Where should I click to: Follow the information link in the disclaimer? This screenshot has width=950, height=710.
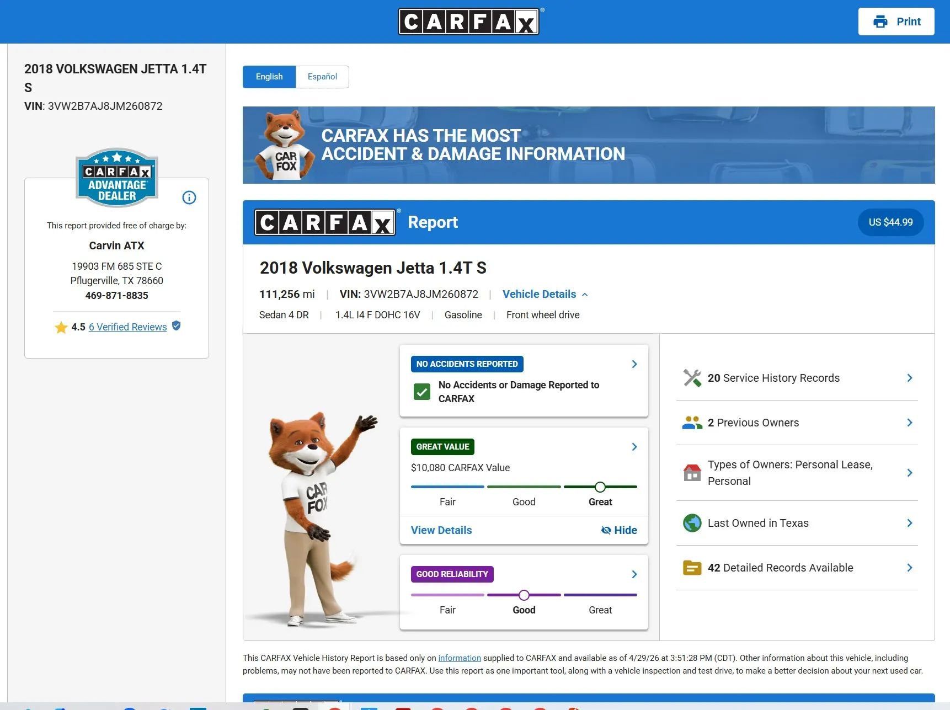460,658
